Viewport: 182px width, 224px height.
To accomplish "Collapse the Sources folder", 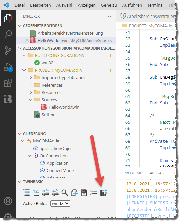I will 31,100.
